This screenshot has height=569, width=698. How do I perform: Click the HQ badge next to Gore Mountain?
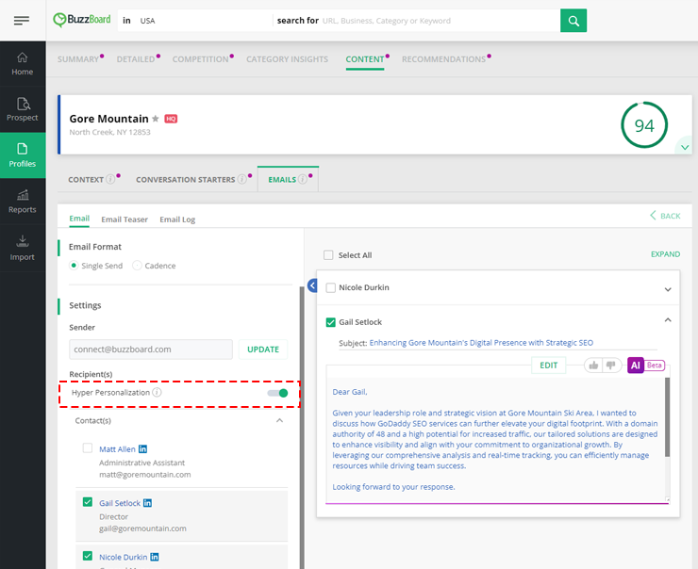click(171, 119)
